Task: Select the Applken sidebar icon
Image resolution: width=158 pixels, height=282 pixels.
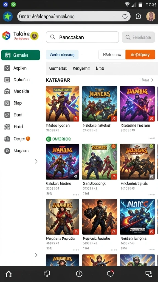Action: [x=7, y=68]
